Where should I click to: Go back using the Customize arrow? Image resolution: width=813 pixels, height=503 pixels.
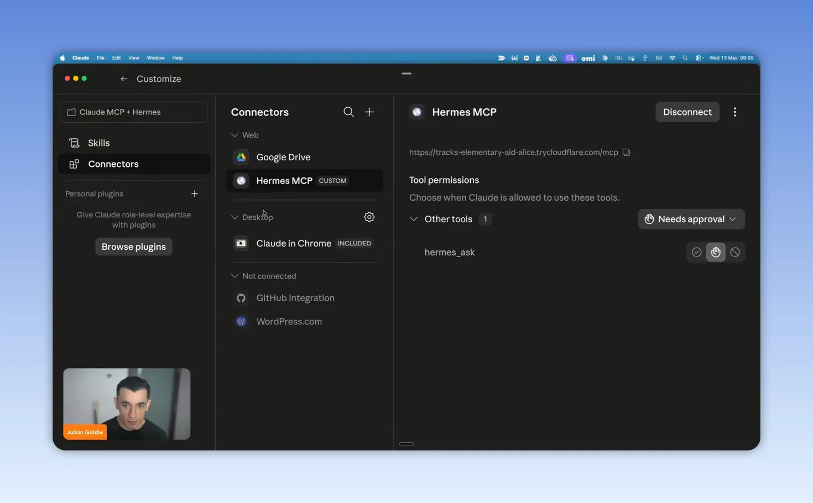pos(123,79)
